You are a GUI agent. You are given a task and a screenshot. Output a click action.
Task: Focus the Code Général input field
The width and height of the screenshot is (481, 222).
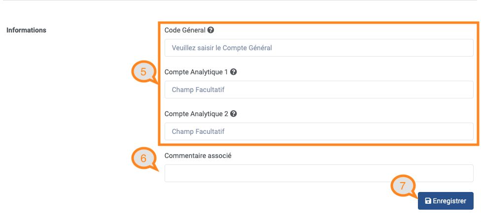[x=319, y=48]
